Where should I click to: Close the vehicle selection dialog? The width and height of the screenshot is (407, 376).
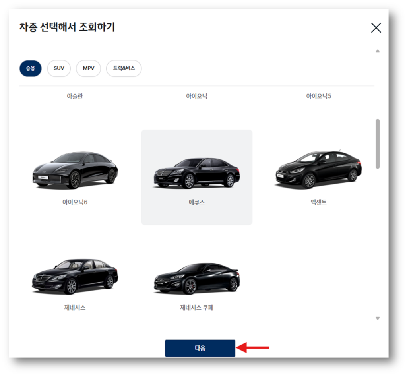pos(376,28)
